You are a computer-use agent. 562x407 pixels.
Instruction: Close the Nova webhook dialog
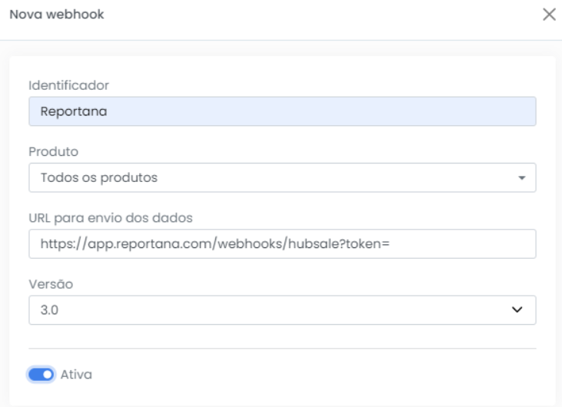coord(549,15)
